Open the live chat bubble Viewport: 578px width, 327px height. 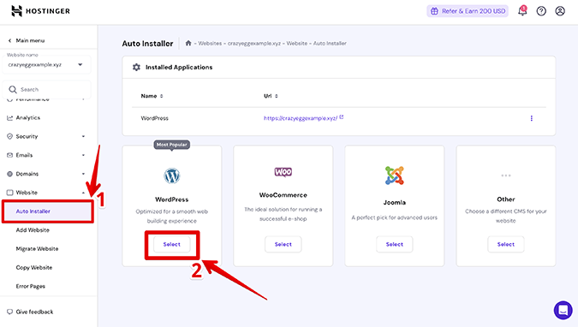pyautogui.click(x=563, y=310)
